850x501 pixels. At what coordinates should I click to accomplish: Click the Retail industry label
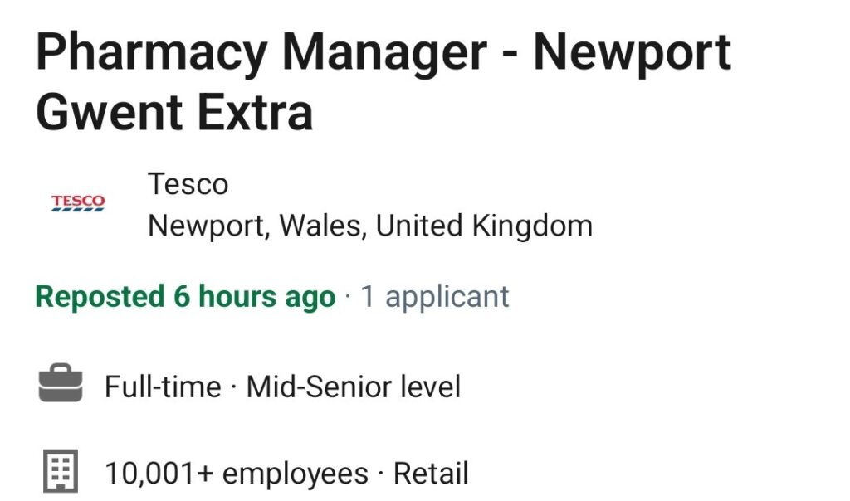[431, 474]
